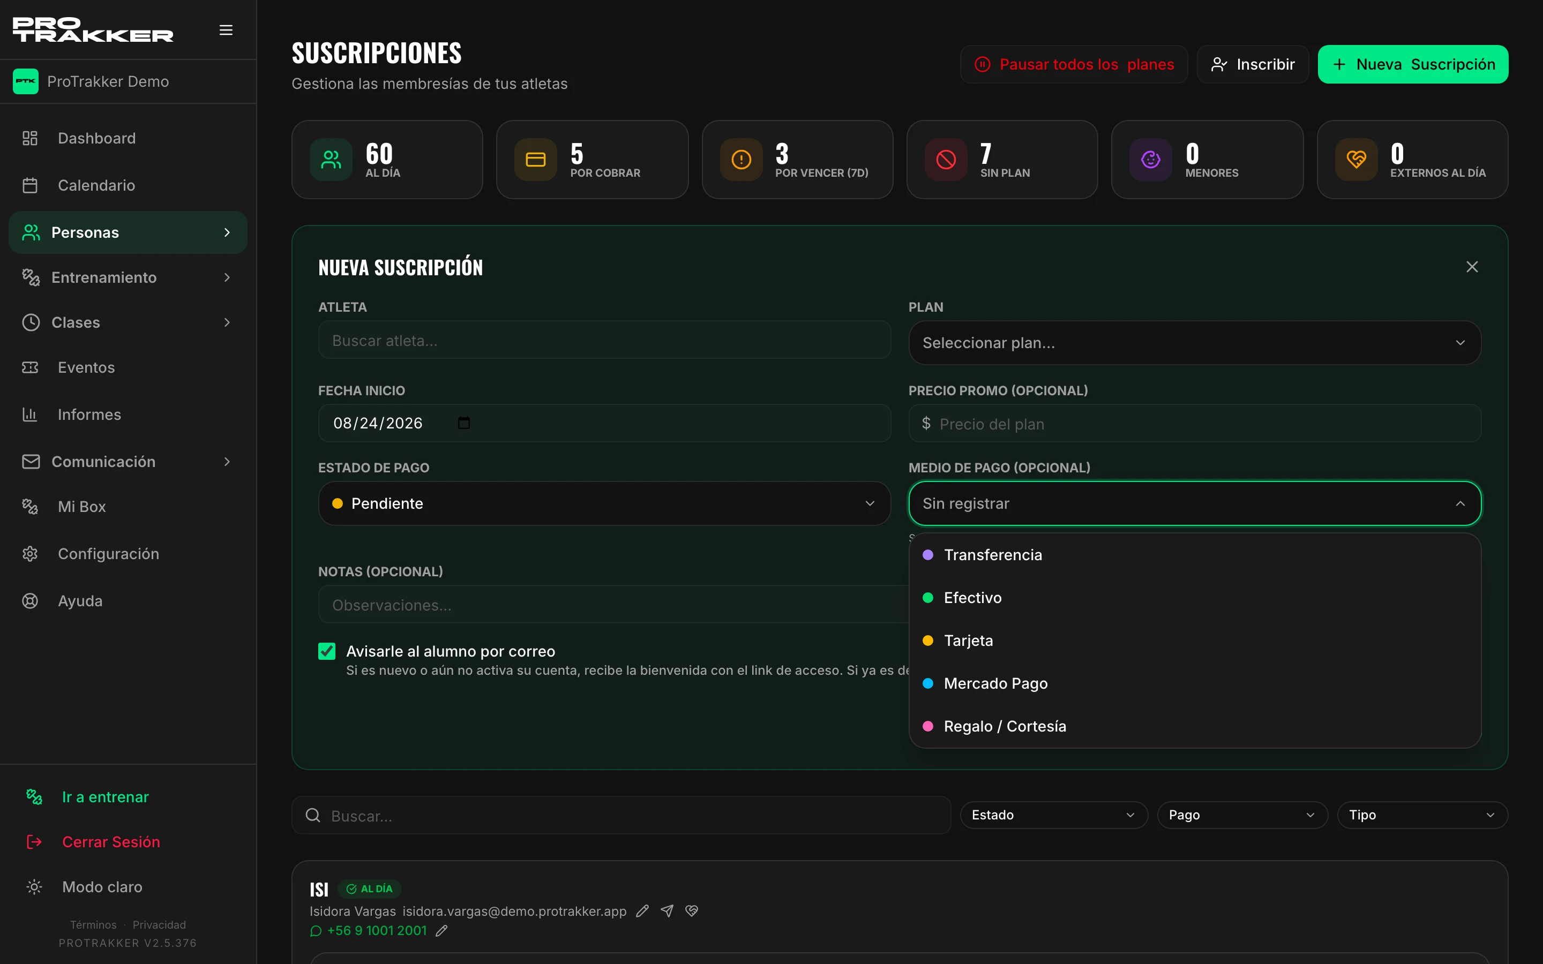Choose Regalo / Cortesía option

1194,726
